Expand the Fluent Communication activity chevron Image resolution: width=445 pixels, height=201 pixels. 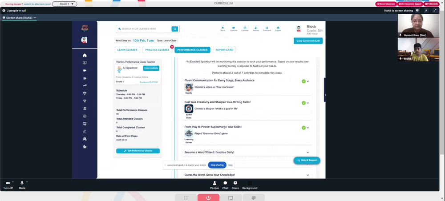coord(308,81)
